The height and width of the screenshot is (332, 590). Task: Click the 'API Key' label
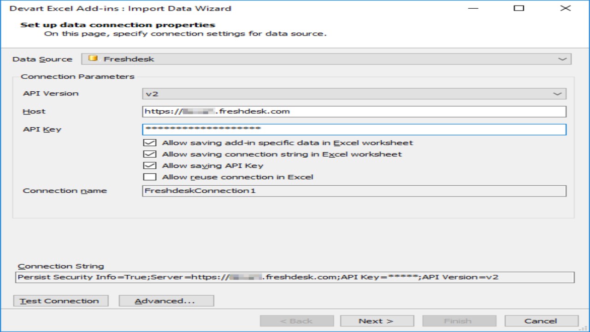point(42,130)
